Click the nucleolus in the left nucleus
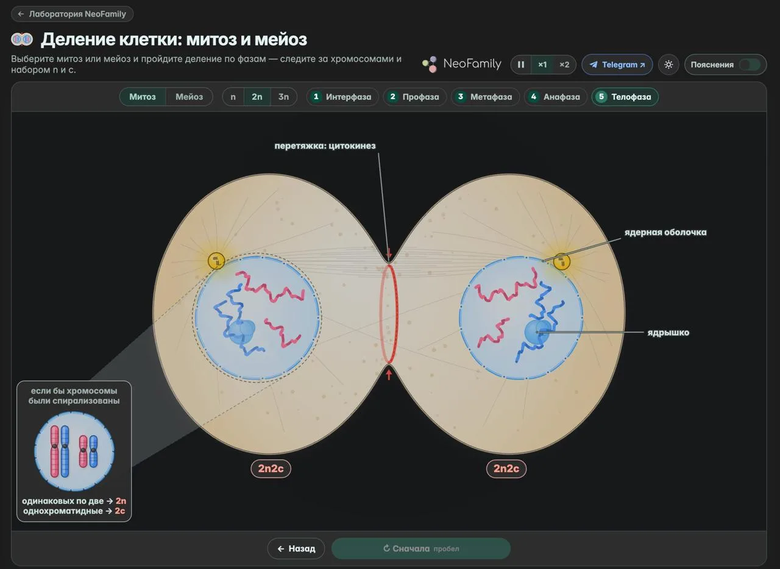This screenshot has width=780, height=569. (x=242, y=331)
